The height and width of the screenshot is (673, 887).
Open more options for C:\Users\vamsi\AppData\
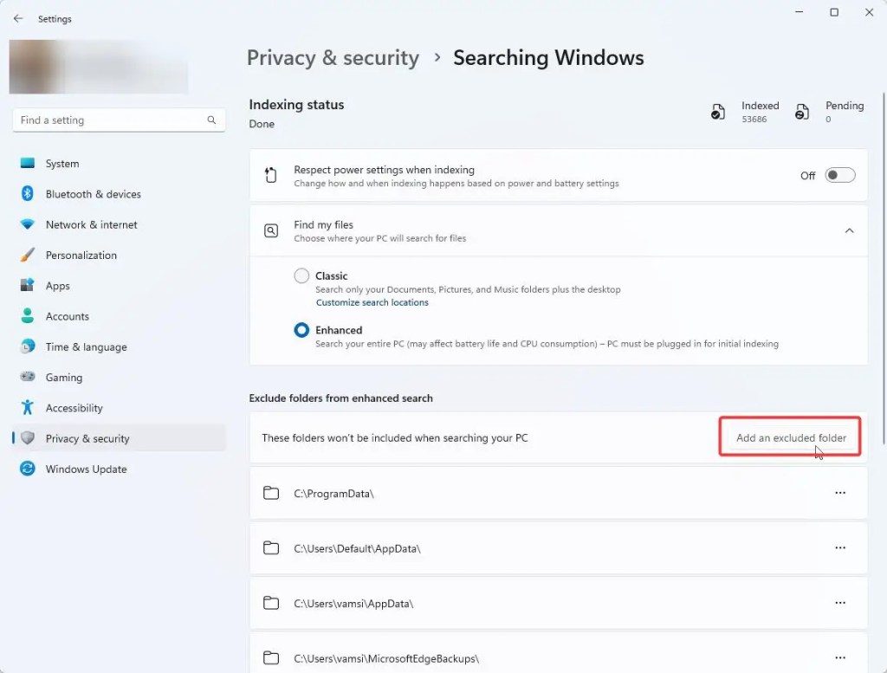(840, 602)
